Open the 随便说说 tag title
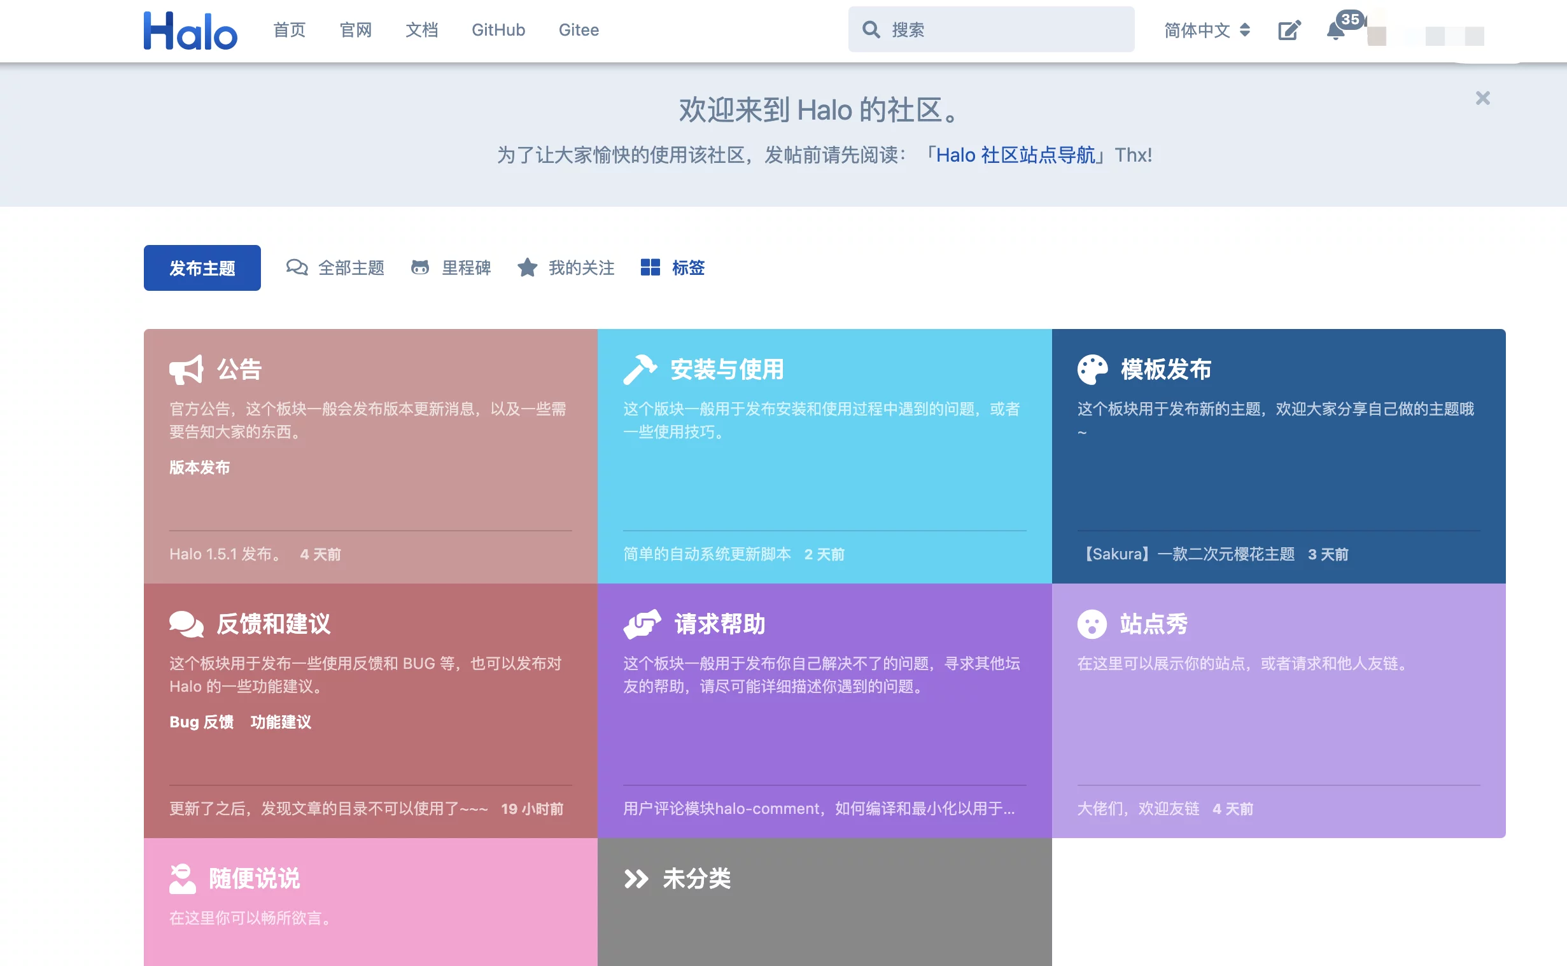Image resolution: width=1567 pixels, height=966 pixels. point(254,879)
